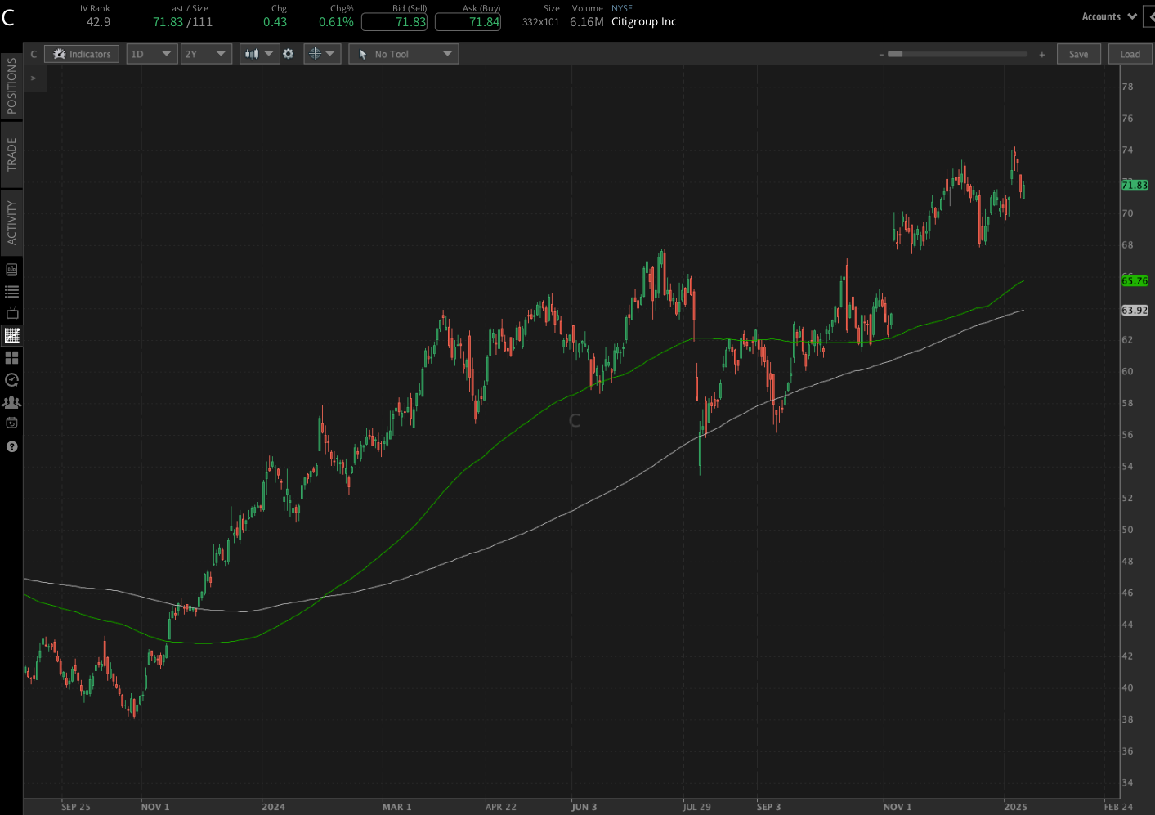Open the community/chat sidebar icon
This screenshot has height=815, width=1155.
pos(11,401)
